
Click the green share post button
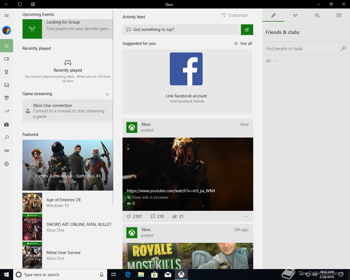click(x=247, y=30)
